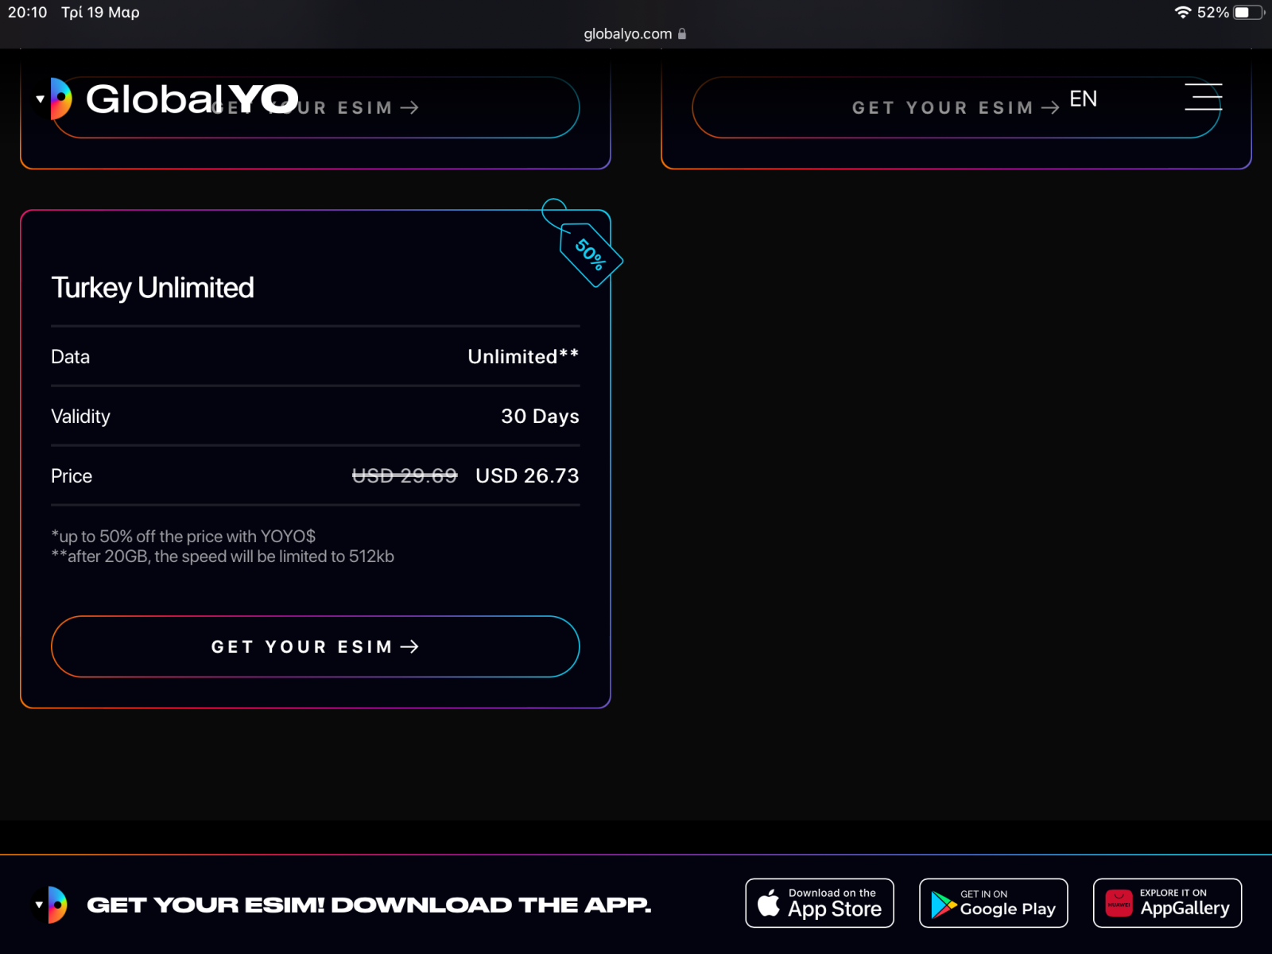Open the hamburger menu icon
This screenshot has width=1272, height=954.
(1203, 96)
